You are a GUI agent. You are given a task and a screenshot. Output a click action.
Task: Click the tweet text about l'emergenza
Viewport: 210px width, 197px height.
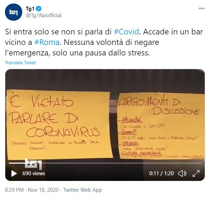pos(104,42)
